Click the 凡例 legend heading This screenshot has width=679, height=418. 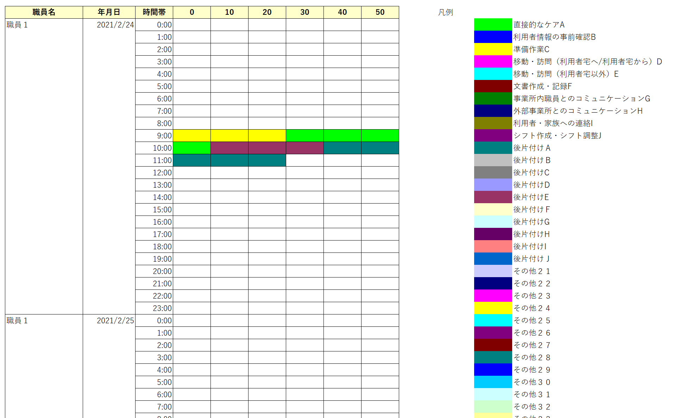click(446, 12)
